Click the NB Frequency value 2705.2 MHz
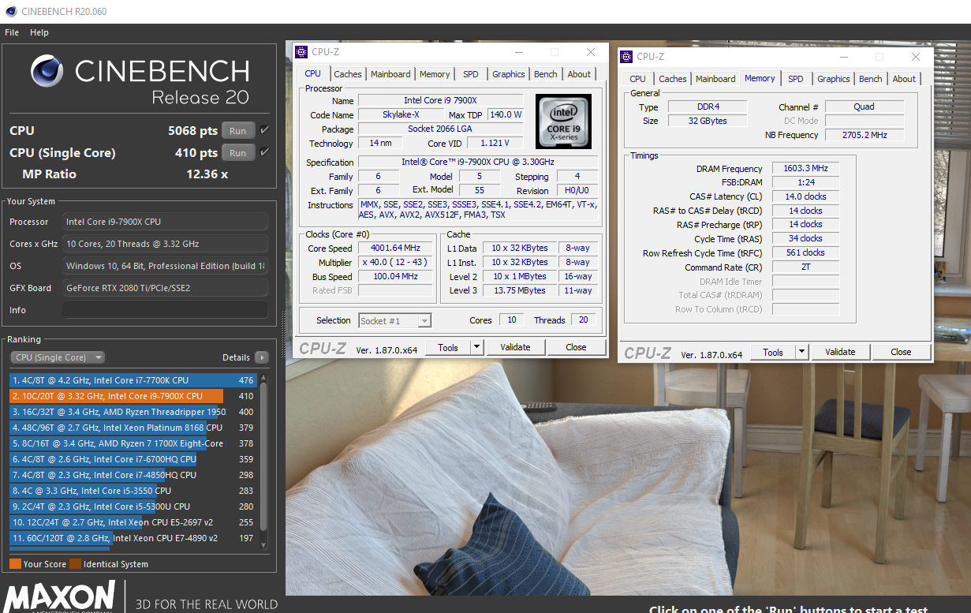The width and height of the screenshot is (971, 613). [865, 135]
